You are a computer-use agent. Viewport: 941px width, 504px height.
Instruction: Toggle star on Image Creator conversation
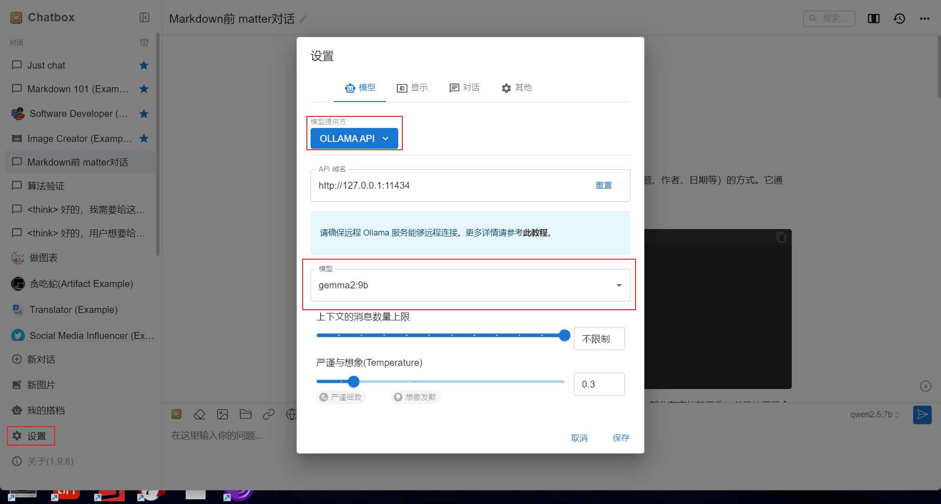[x=144, y=139]
